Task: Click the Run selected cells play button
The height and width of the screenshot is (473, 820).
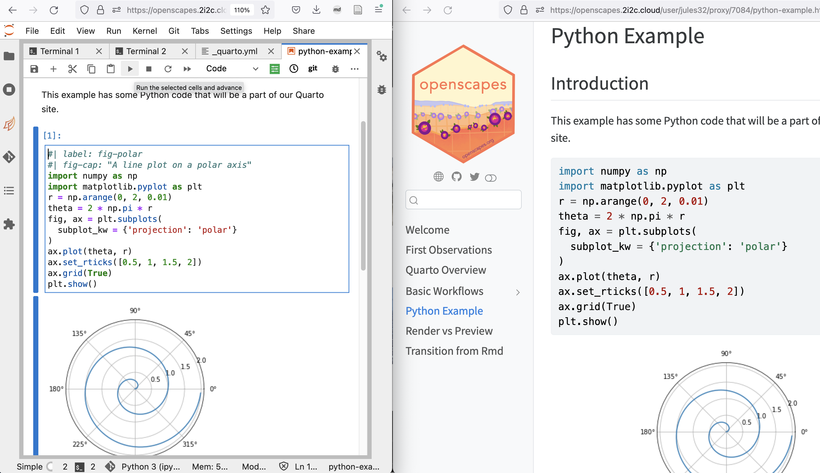Action: 130,69
